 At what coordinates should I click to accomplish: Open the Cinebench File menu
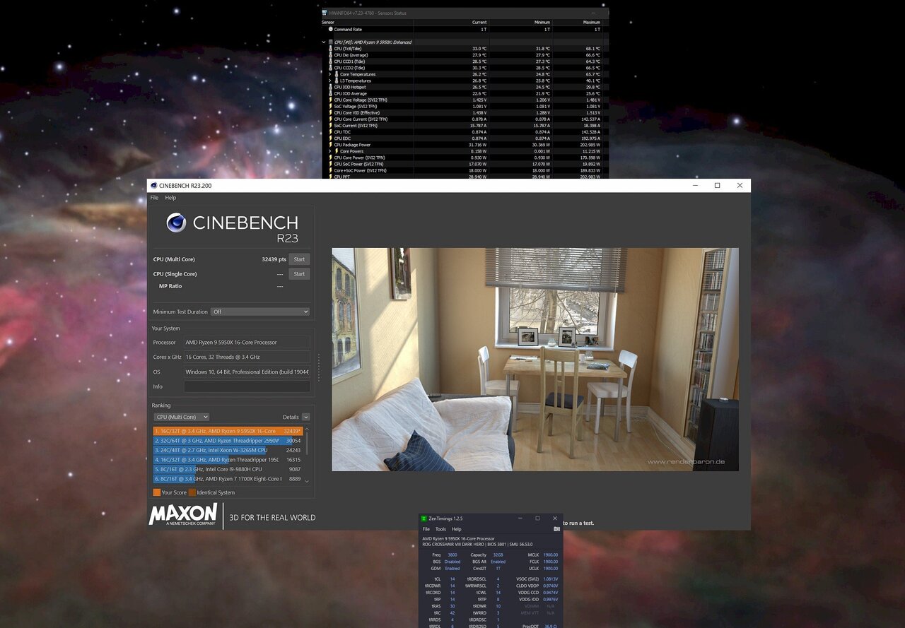pos(154,198)
